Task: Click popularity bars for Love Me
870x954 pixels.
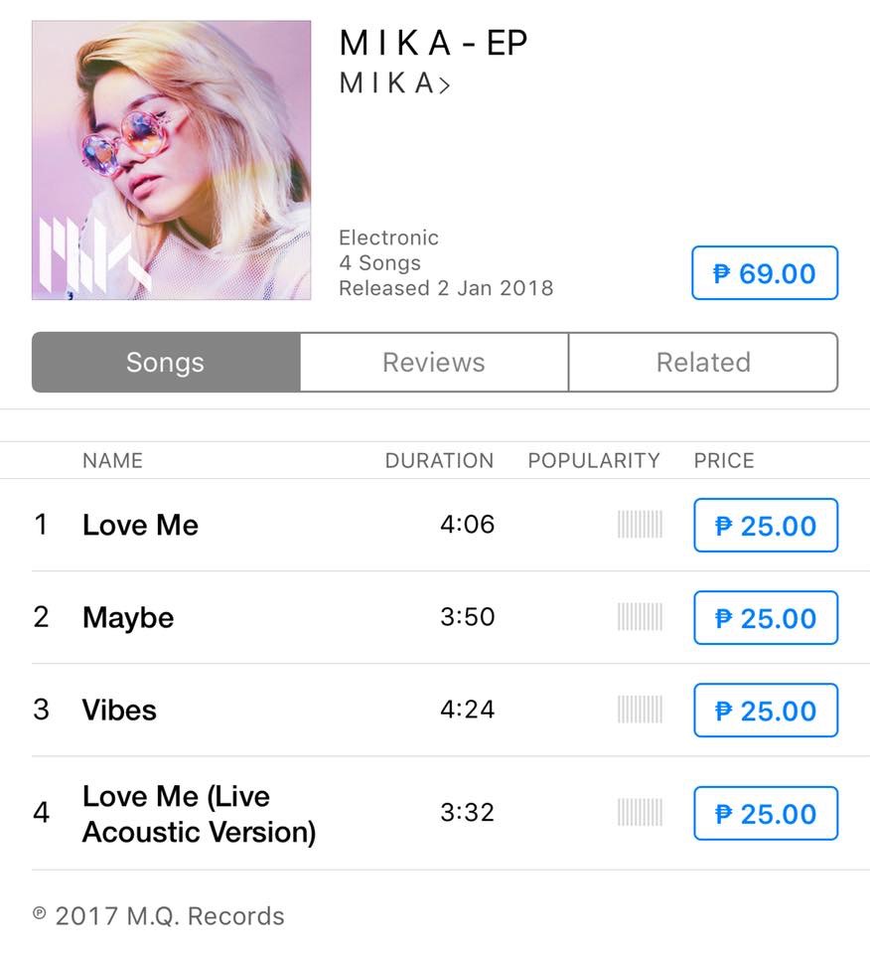Action: (640, 525)
